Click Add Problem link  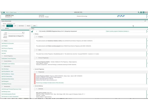(x=4, y=46)
